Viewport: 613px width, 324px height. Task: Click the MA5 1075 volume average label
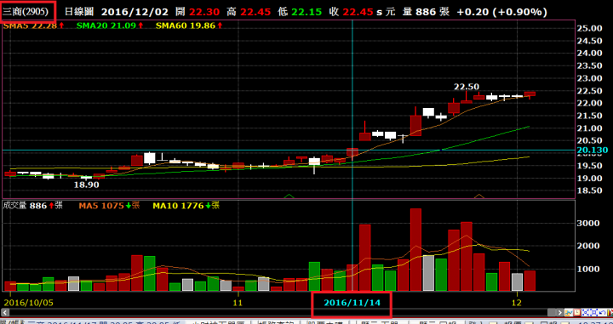pyautogui.click(x=109, y=205)
